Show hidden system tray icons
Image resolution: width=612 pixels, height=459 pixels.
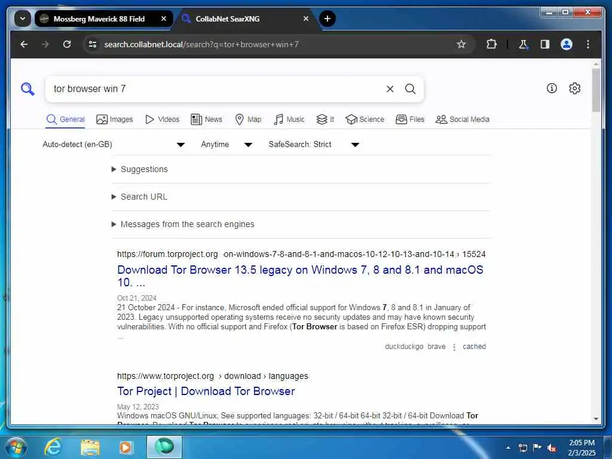point(508,448)
